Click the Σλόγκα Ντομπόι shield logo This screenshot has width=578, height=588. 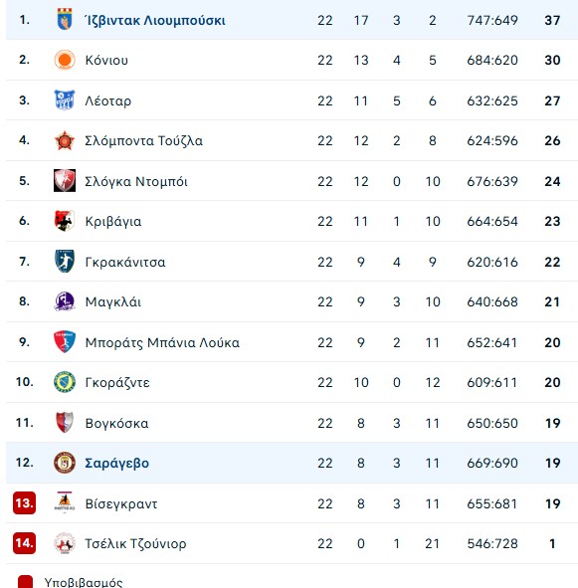click(65, 181)
